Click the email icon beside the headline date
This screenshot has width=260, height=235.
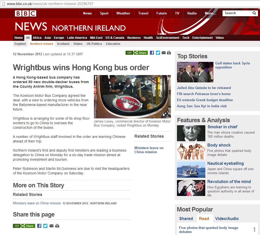click(x=164, y=53)
